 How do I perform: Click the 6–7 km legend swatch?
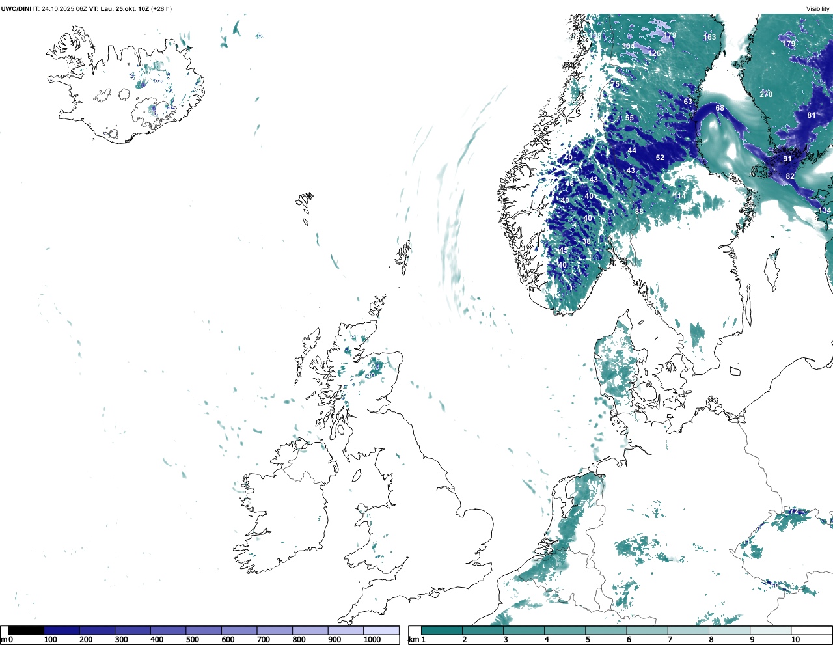pos(648,630)
